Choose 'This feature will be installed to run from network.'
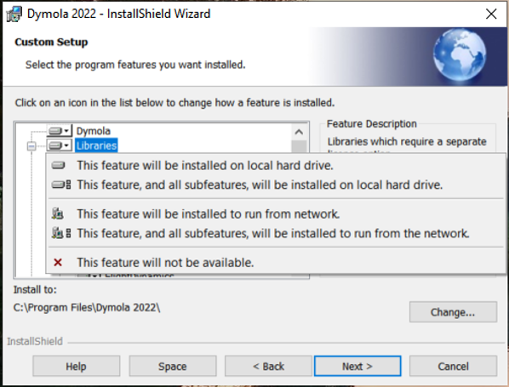 click(276, 214)
